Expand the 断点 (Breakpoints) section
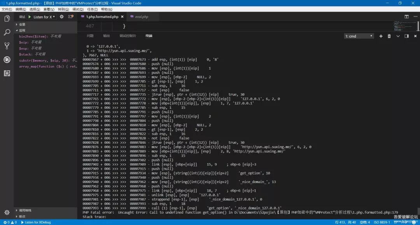This screenshot has width=420, height=225. pyautogui.click(x=45, y=216)
